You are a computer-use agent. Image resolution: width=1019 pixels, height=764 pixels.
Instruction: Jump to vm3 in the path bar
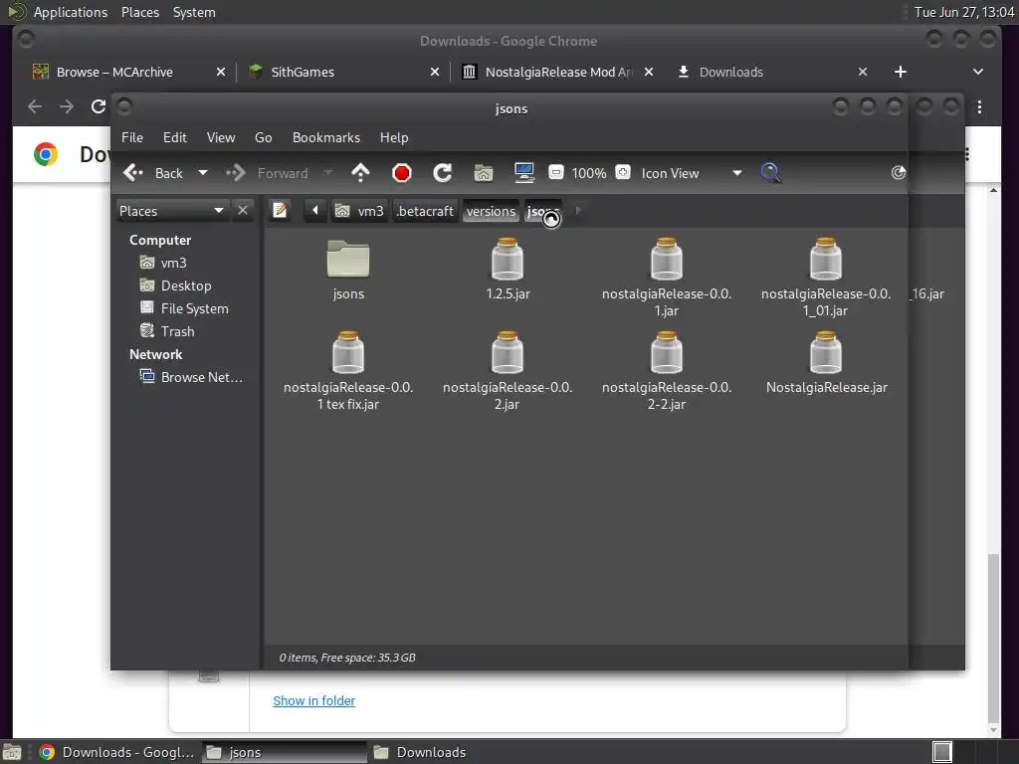coord(359,211)
